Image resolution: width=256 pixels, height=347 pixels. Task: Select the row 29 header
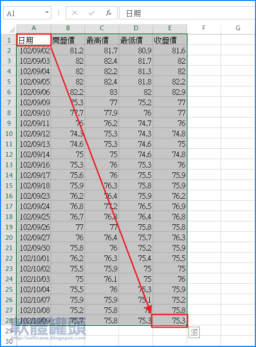coord(9,331)
